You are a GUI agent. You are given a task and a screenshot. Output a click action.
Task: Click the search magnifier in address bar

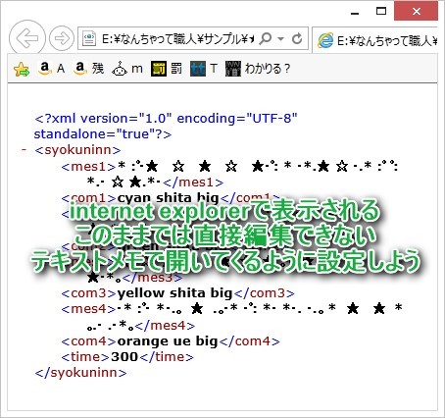point(266,38)
